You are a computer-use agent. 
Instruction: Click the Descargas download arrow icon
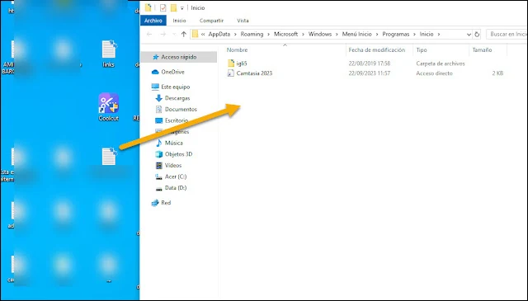coord(158,98)
